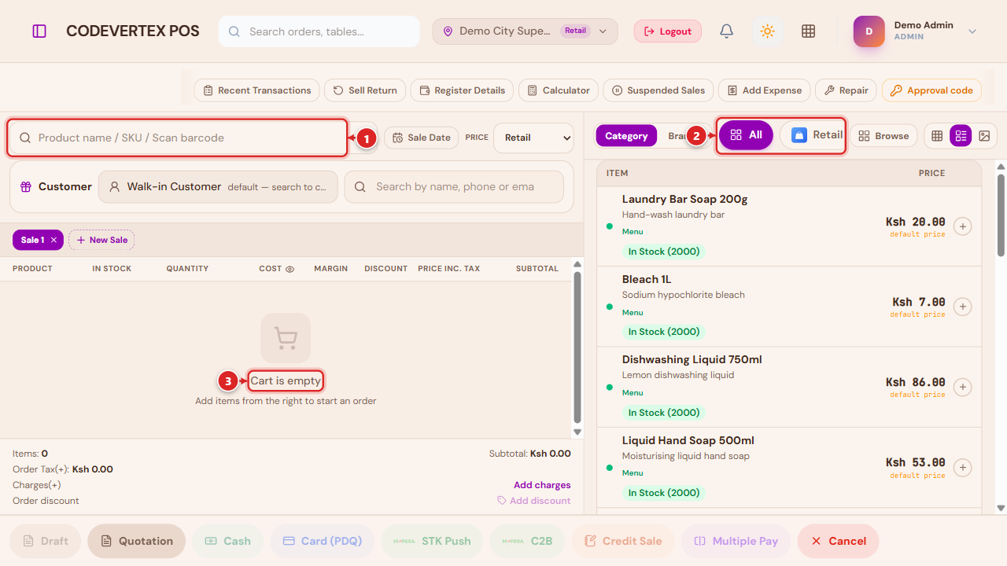Click the Browse button
Image resolution: width=1007 pixels, height=566 pixels.
point(883,136)
